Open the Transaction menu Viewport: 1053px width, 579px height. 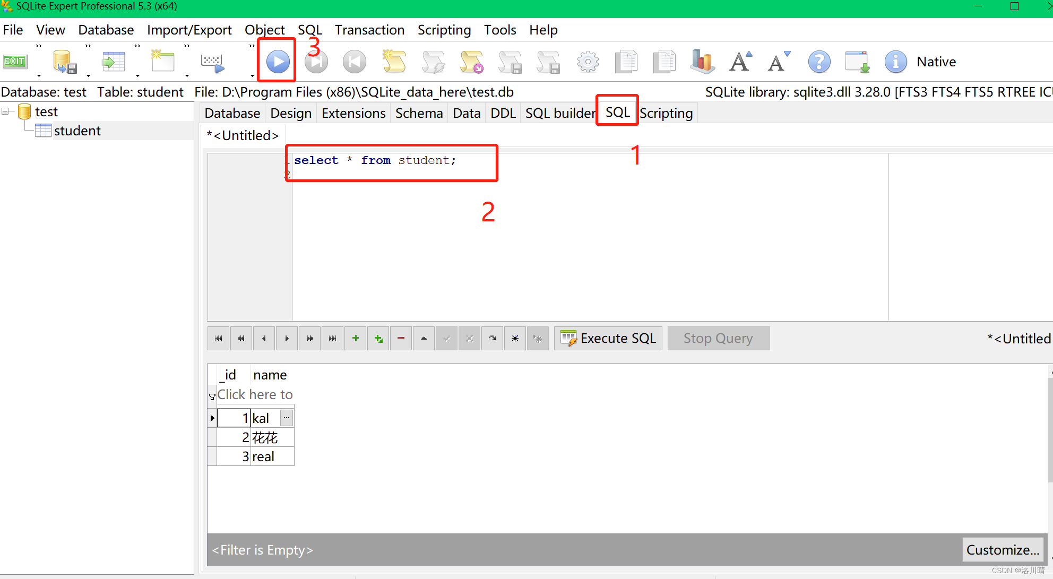(369, 30)
